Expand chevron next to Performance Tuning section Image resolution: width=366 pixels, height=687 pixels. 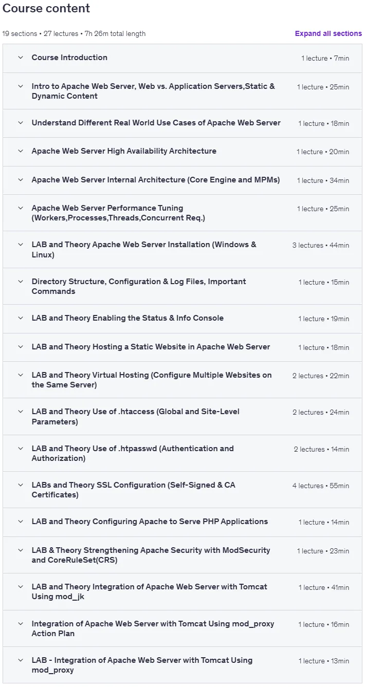click(21, 208)
